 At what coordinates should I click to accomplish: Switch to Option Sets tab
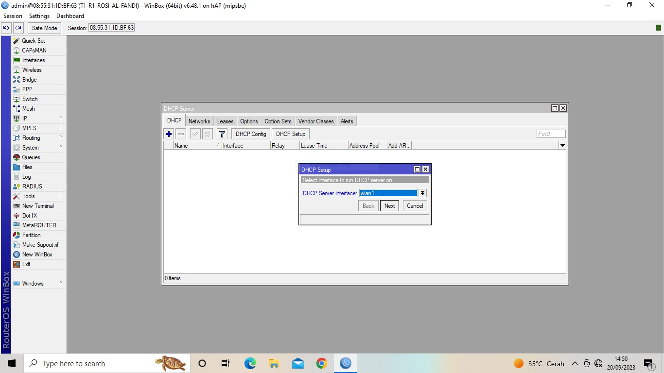point(278,121)
